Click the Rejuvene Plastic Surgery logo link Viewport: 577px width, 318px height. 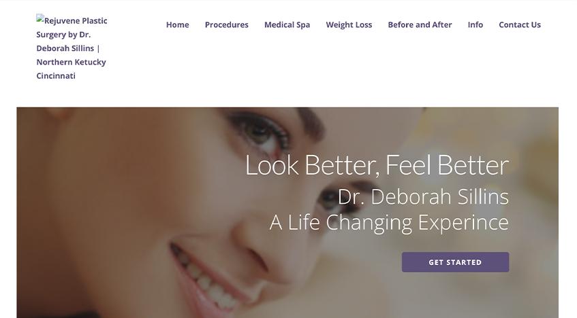pos(72,48)
